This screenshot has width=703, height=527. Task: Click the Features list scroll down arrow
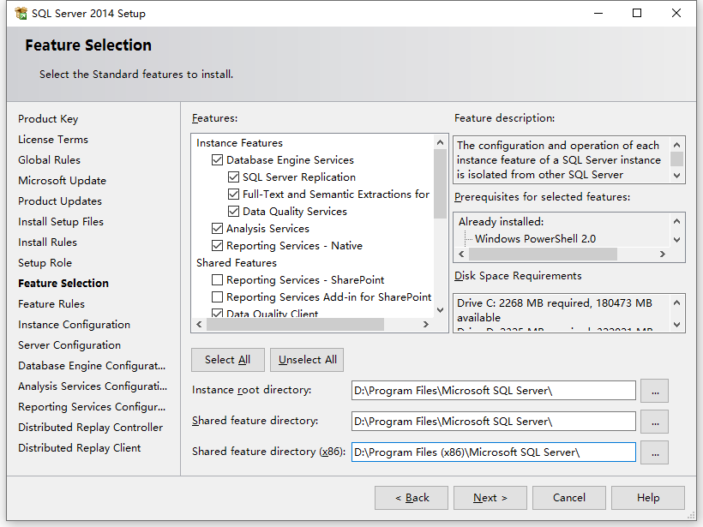pos(441,310)
